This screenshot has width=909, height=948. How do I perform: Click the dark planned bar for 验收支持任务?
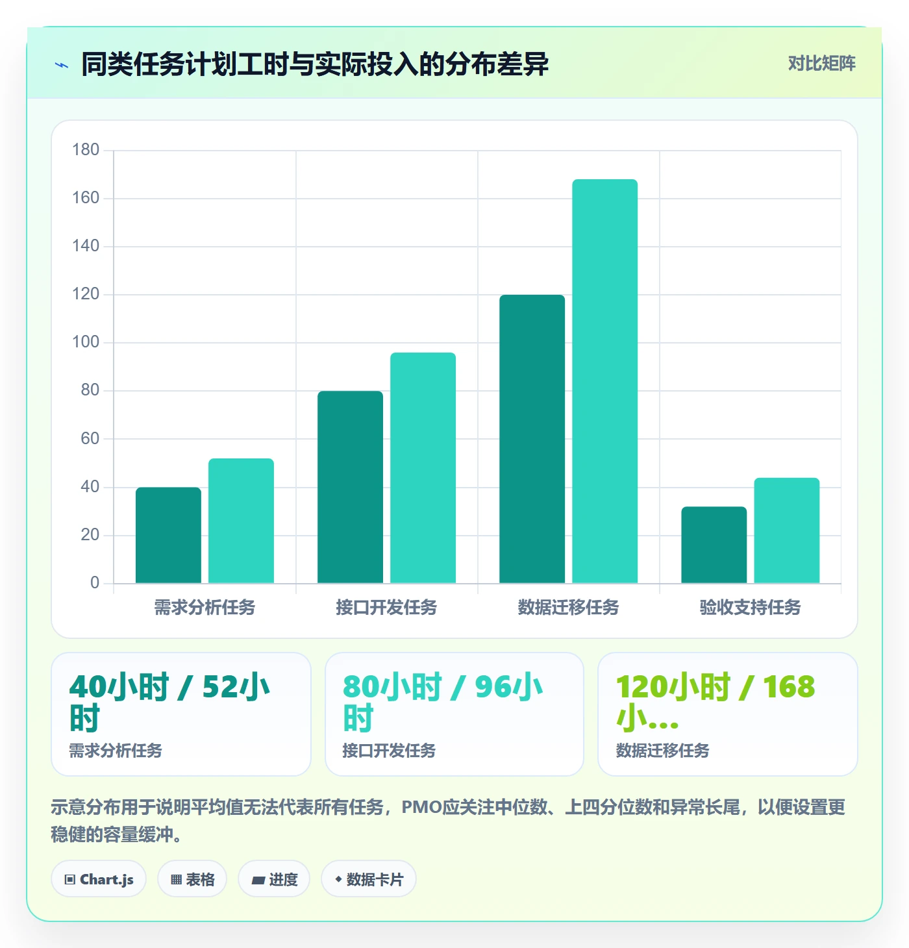pyautogui.click(x=714, y=545)
